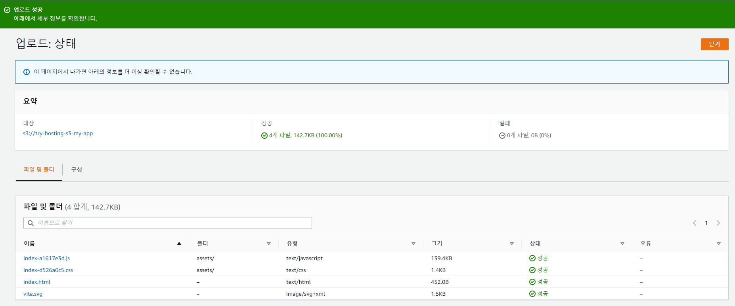Viewport: 735px width, 306px height.
Task: Click success check icon for index.html row
Action: [x=532, y=282]
